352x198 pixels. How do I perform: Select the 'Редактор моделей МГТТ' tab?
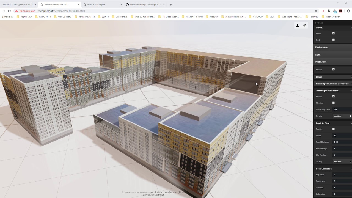tap(59, 5)
